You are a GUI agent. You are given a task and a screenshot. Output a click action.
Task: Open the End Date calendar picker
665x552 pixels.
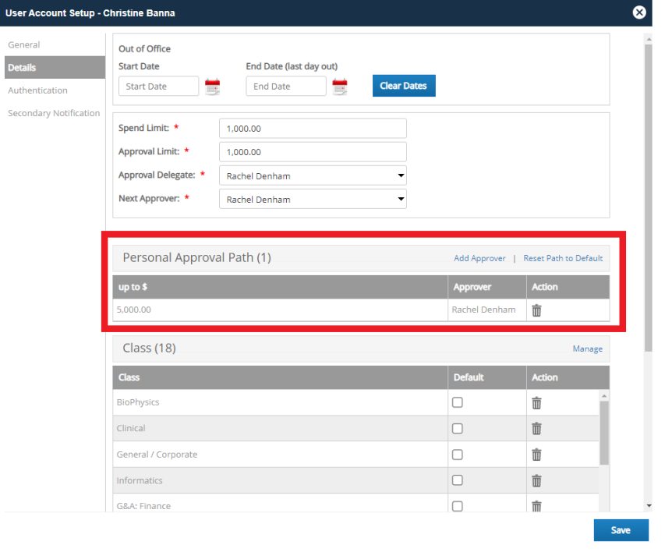pos(340,87)
